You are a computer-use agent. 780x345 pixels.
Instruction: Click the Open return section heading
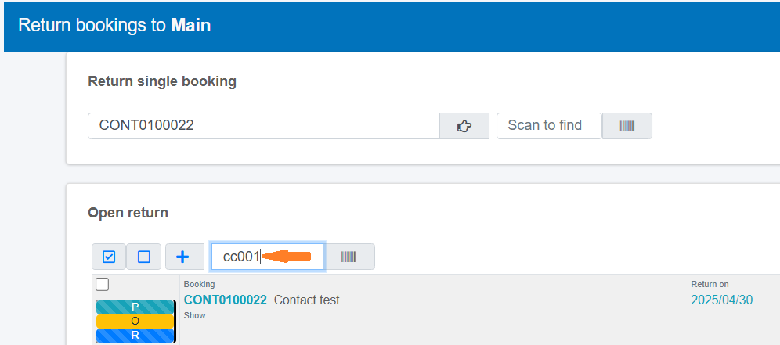(128, 213)
